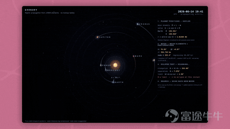This screenshot has width=230, height=129.
Task: Select the red Mars planet dot
Action: 133,56
